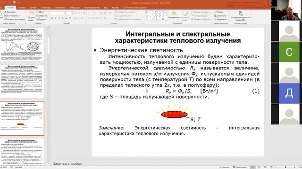Switch to the Вид ribbon tab

(x=106, y=8)
